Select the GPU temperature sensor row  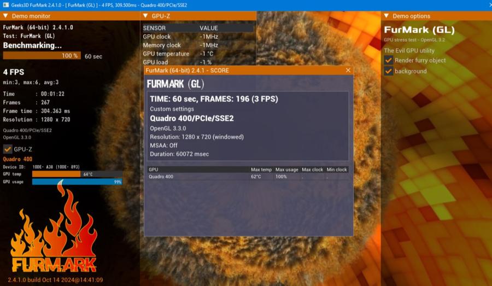[x=198, y=54]
